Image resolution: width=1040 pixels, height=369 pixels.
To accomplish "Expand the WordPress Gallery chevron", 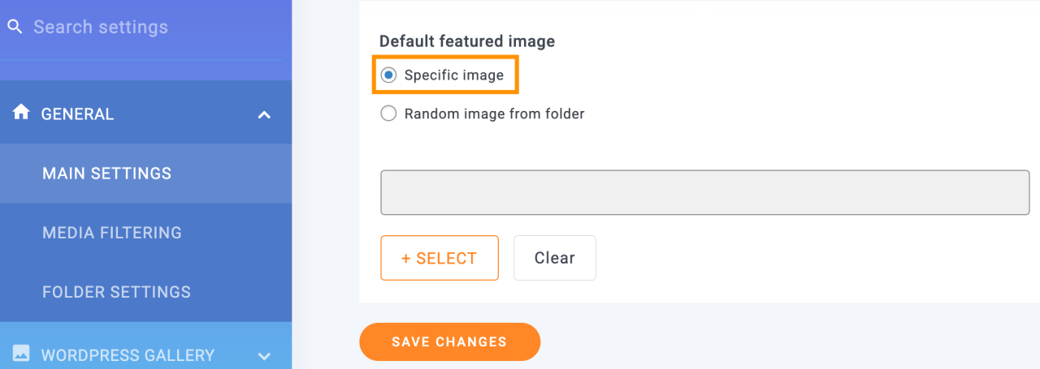I will coord(264,355).
